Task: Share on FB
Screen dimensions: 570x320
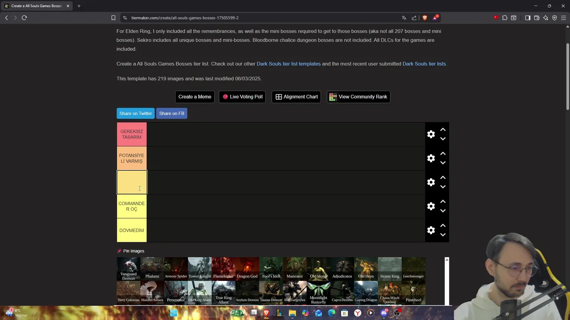Action: (171, 113)
